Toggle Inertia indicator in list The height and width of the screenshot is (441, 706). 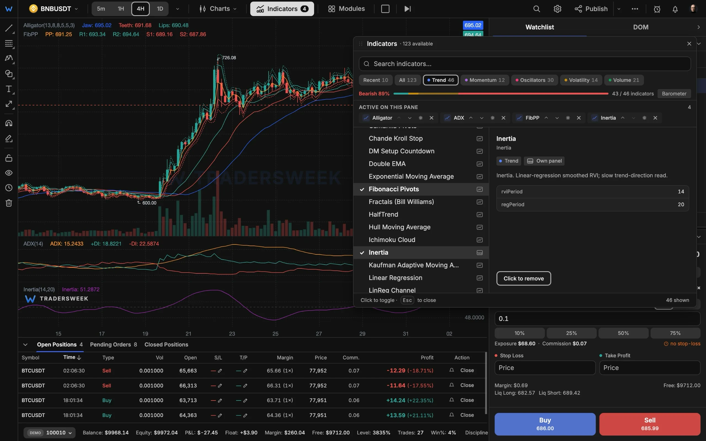tap(421, 252)
